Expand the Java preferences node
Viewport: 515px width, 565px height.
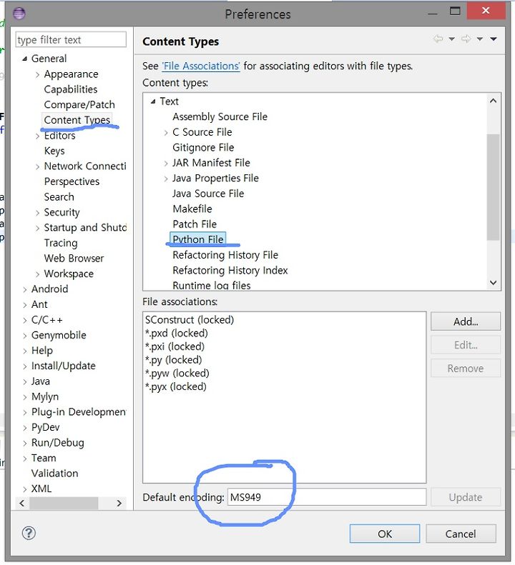coord(25,381)
